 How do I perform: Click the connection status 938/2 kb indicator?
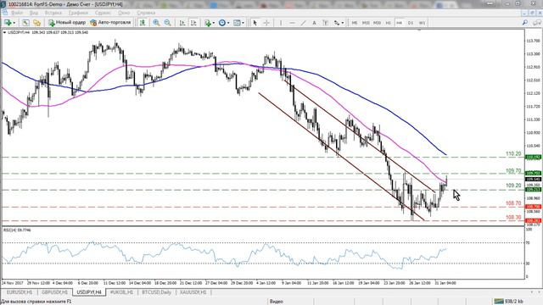(509, 302)
